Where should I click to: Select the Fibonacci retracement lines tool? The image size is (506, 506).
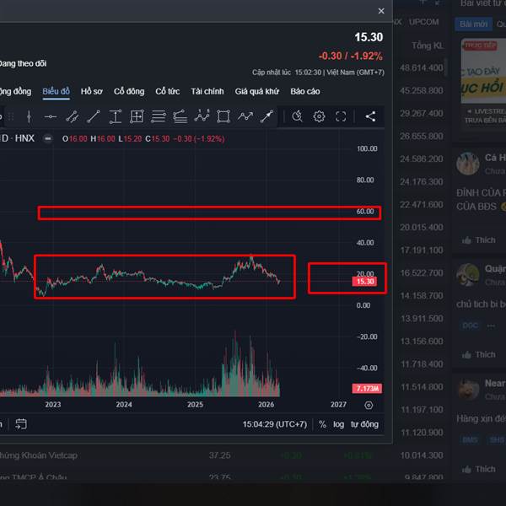pyautogui.click(x=159, y=116)
